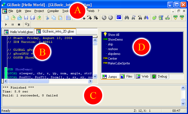The image size is (188, 114).
Task: Click the 'Build: 1 succeeded, 0 failed' line
Action: 30,96
